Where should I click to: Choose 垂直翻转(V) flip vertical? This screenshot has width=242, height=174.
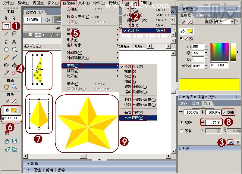click(x=138, y=113)
